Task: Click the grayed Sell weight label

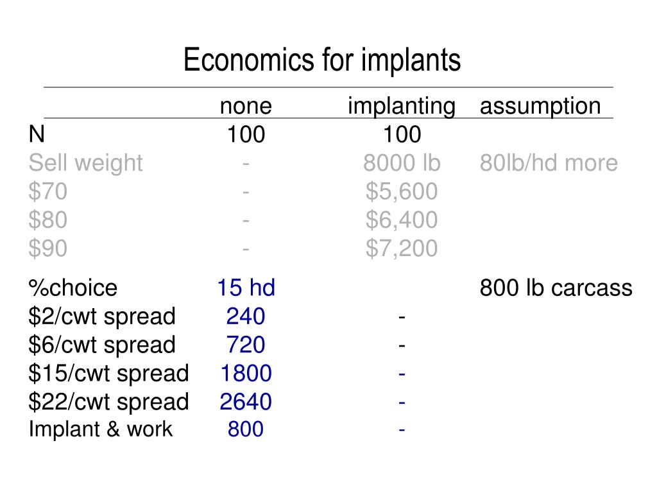Action: (85, 164)
